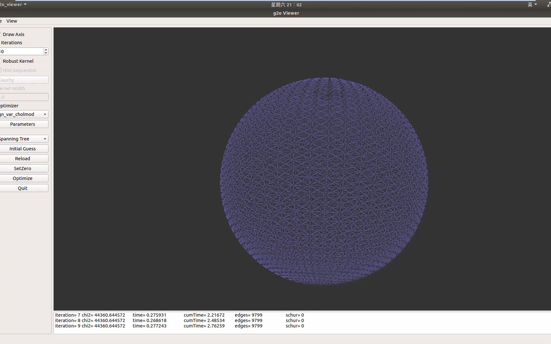
Task: Increase iterations with the up stepper arrow
Action: click(46, 50)
